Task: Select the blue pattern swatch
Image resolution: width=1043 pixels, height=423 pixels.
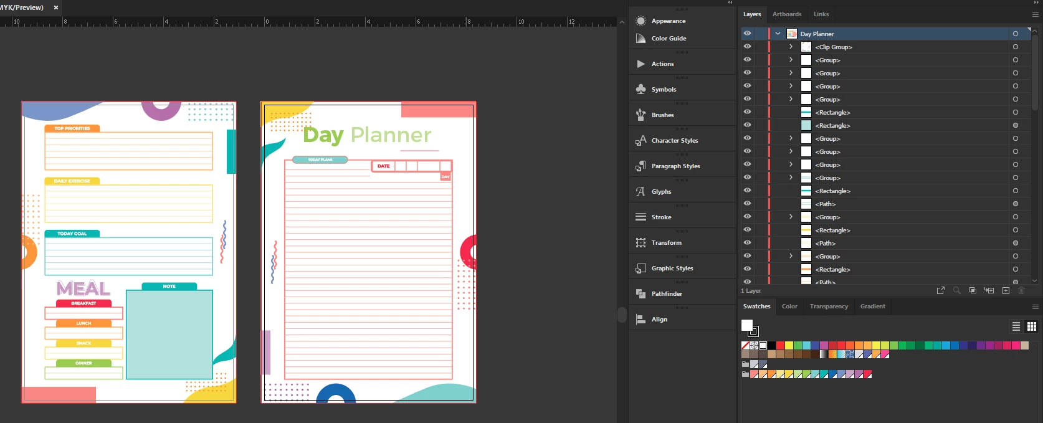Action: (x=850, y=354)
